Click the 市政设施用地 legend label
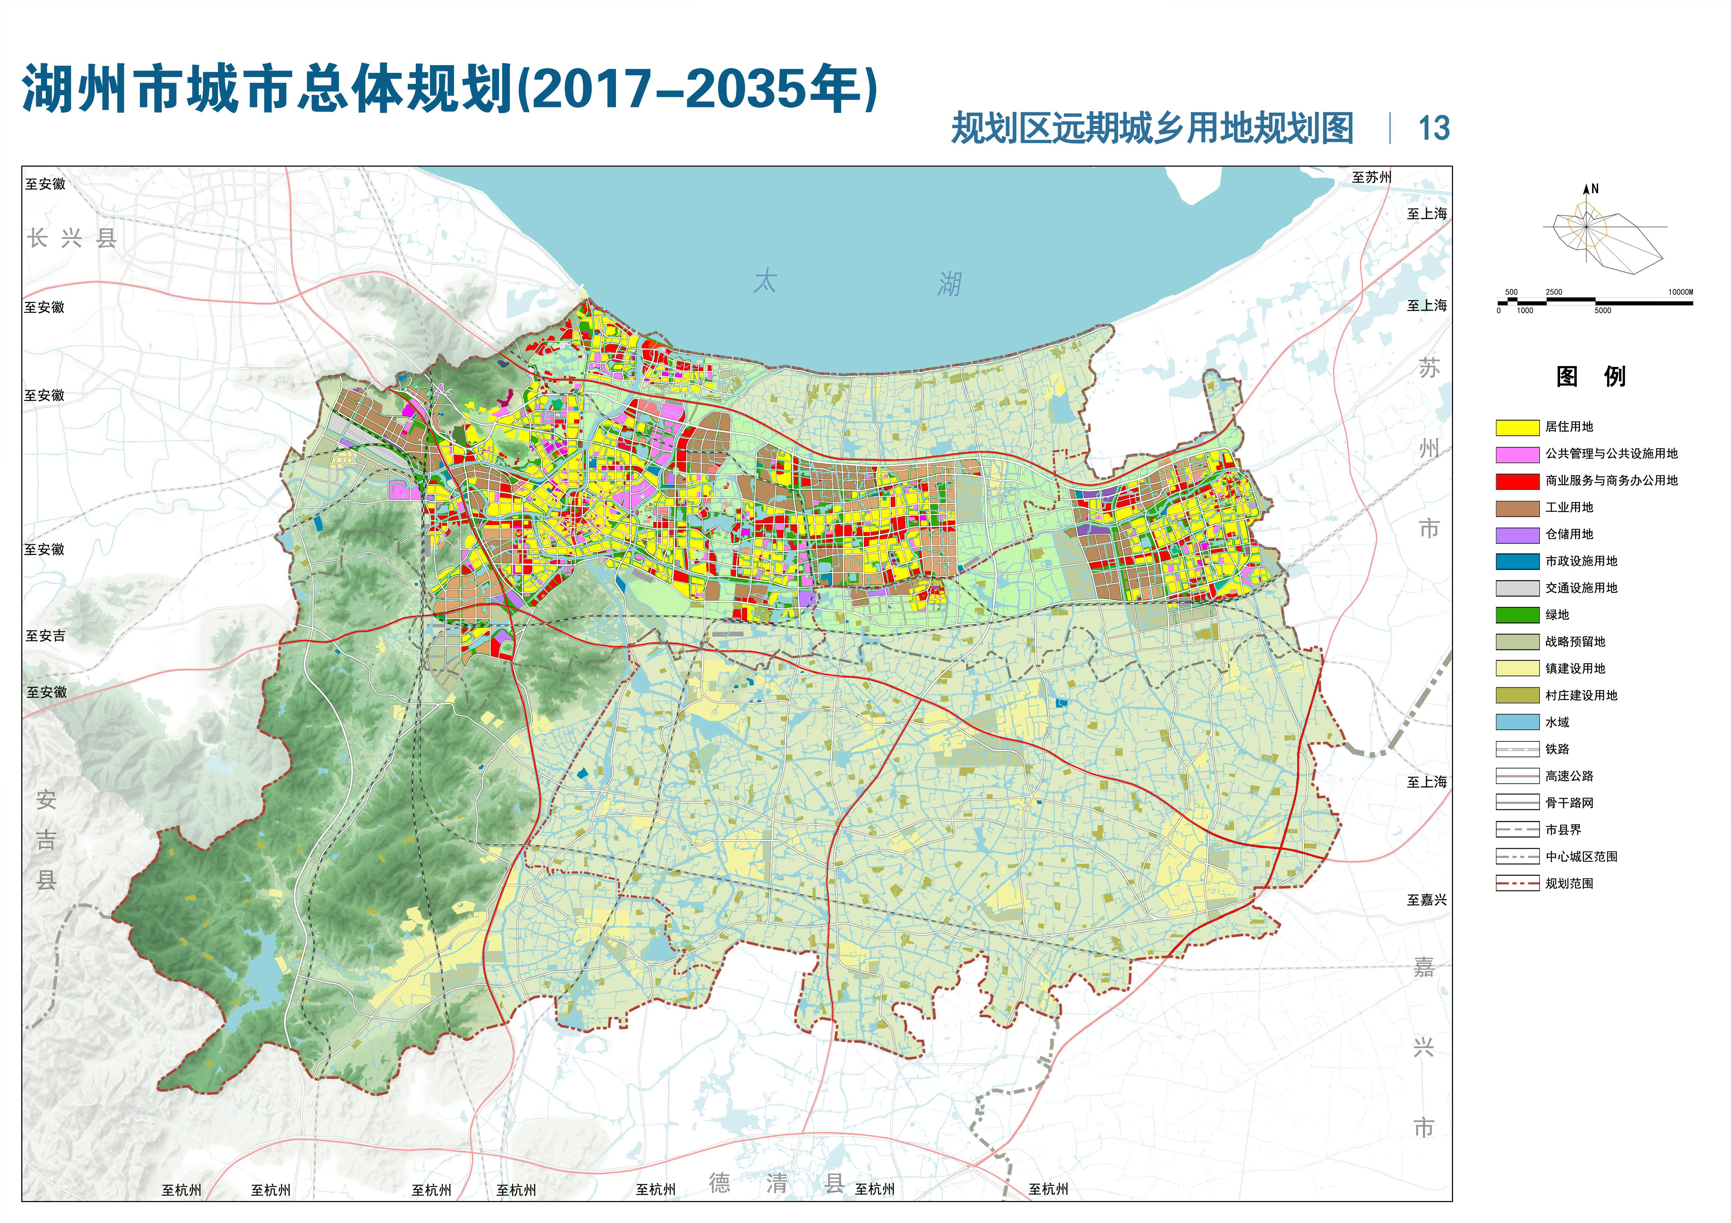Image resolution: width=1731 pixels, height=1223 pixels. (x=1581, y=561)
